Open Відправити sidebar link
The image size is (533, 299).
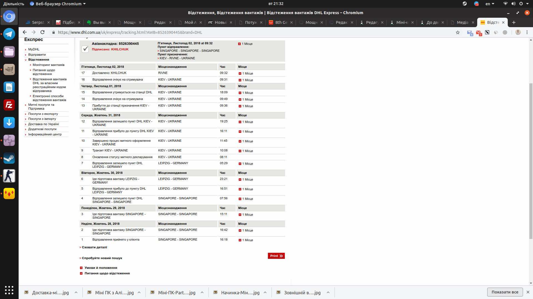pyautogui.click(x=37, y=55)
